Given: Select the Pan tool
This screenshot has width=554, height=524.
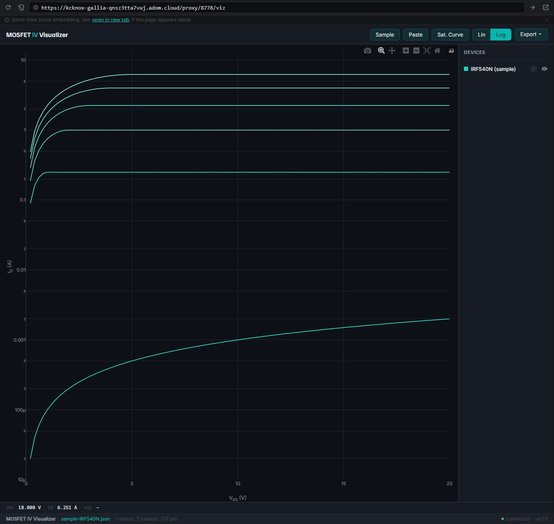Looking at the screenshot, I should 392,50.
